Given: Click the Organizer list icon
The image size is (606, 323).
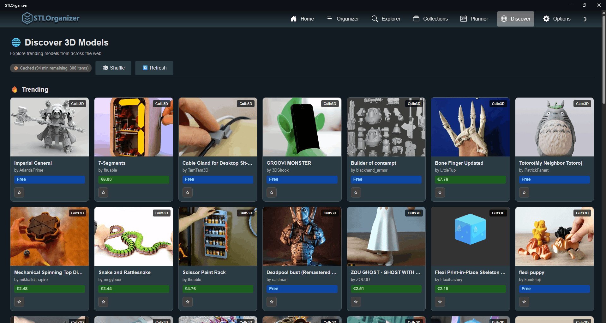Looking at the screenshot, I should [x=329, y=19].
